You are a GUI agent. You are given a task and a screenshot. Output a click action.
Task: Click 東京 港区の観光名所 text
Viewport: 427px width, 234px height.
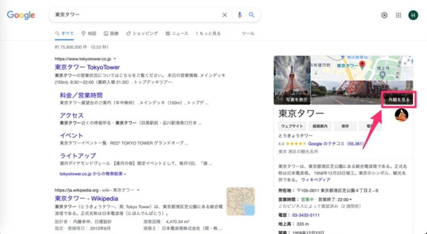298,152
